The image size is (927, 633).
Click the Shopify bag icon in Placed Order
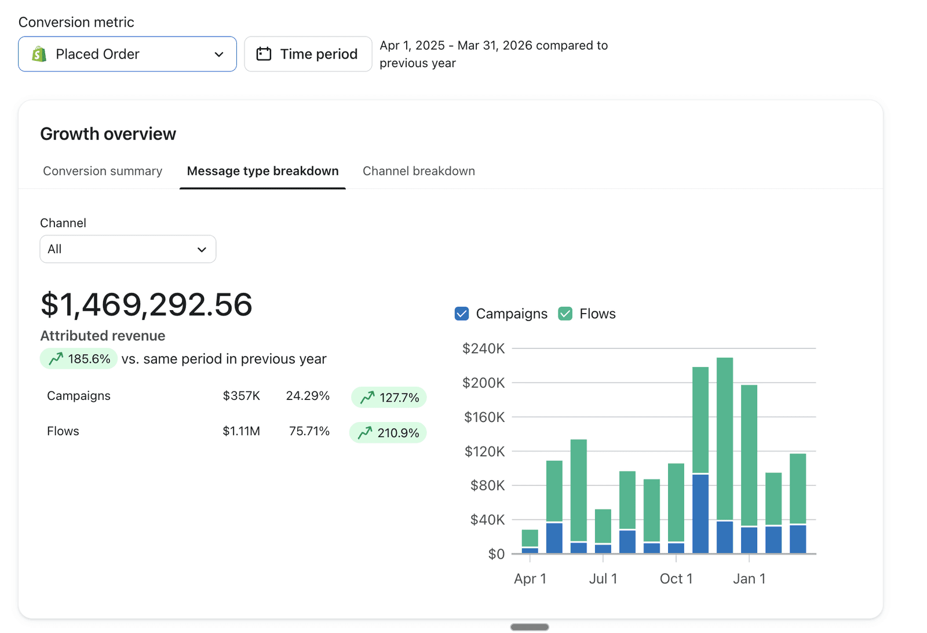click(x=39, y=54)
